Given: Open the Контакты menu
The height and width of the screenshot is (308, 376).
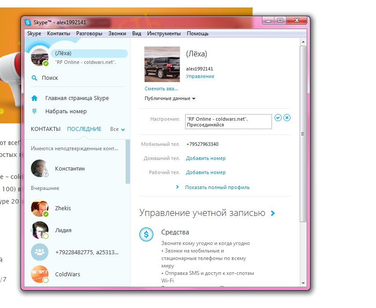Looking at the screenshot, I should coord(59,33).
